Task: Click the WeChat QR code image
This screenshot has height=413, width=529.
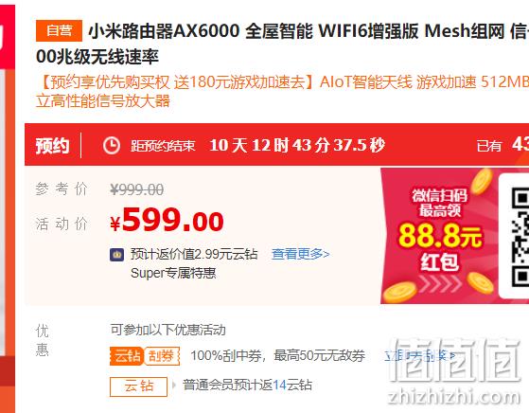Action: [520, 237]
